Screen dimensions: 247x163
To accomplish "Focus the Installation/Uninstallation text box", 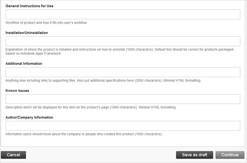I will click(x=123, y=41).
